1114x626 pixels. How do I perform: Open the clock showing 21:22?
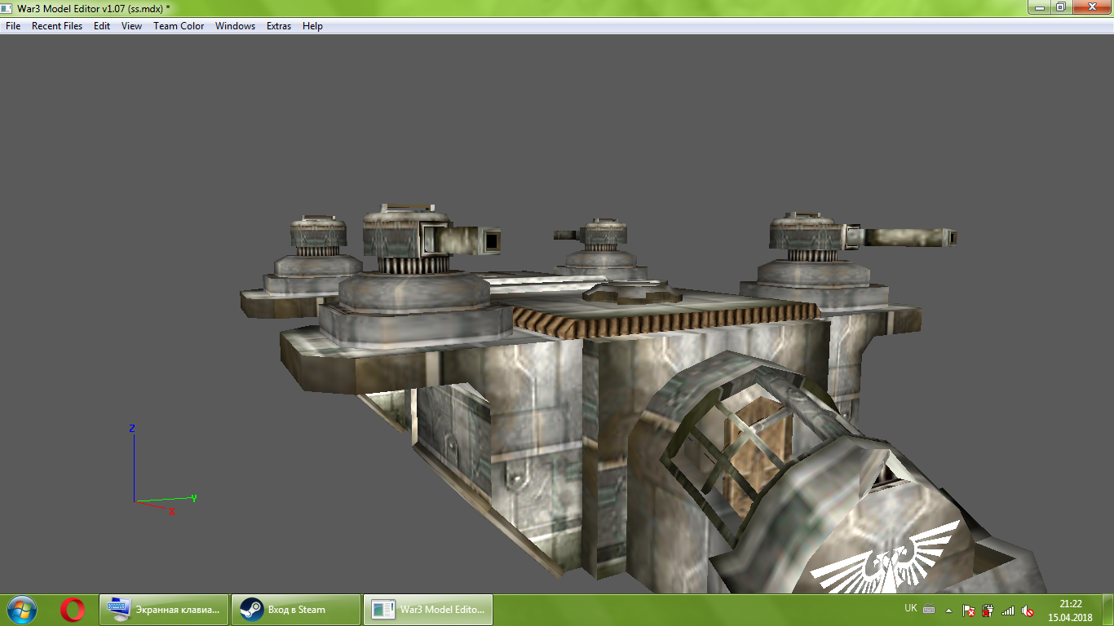pos(1070,610)
